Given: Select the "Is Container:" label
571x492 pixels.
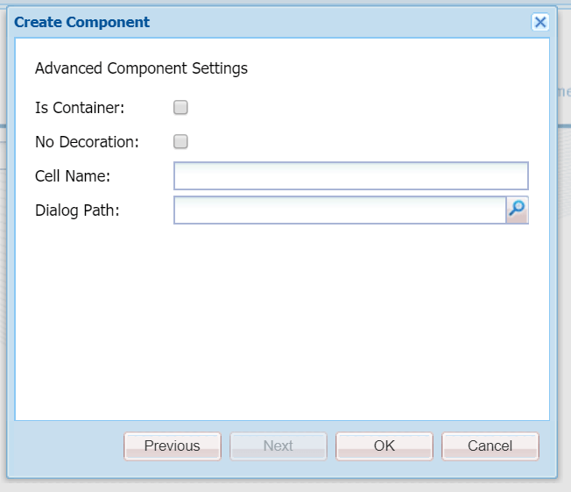Looking at the screenshot, I should [80, 108].
